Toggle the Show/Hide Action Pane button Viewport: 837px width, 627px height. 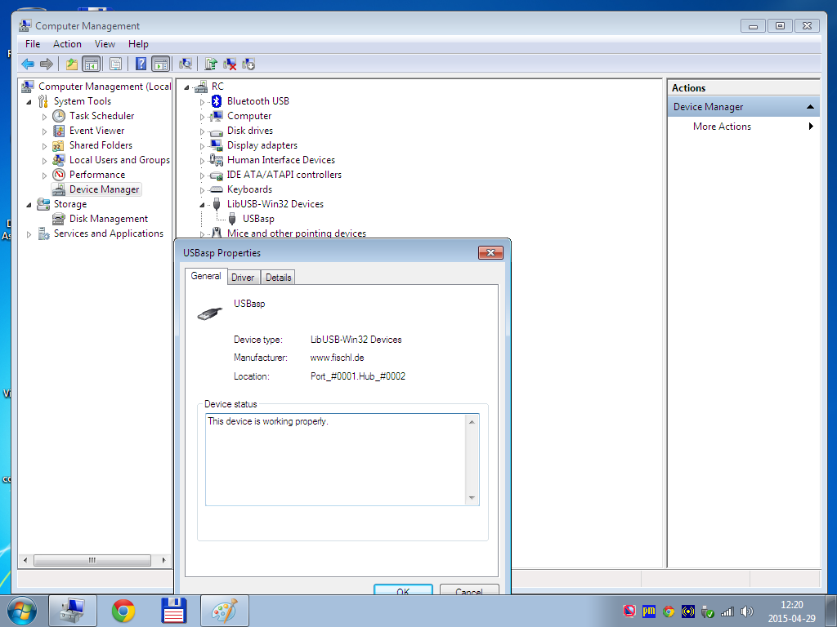161,64
